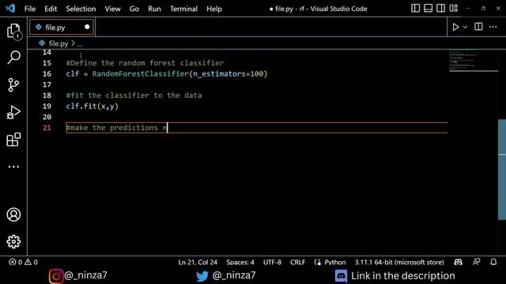
Task: Select interpreter 3.11.1 64-bit
Action: point(399,262)
